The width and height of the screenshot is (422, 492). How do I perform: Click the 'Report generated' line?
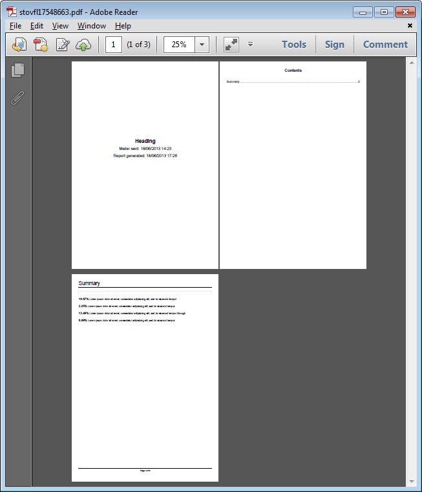tap(145, 156)
